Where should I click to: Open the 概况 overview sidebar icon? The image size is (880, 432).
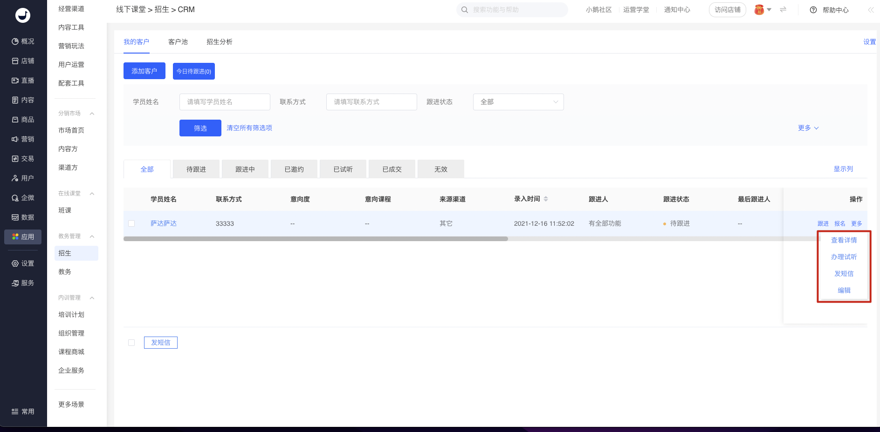15,41
